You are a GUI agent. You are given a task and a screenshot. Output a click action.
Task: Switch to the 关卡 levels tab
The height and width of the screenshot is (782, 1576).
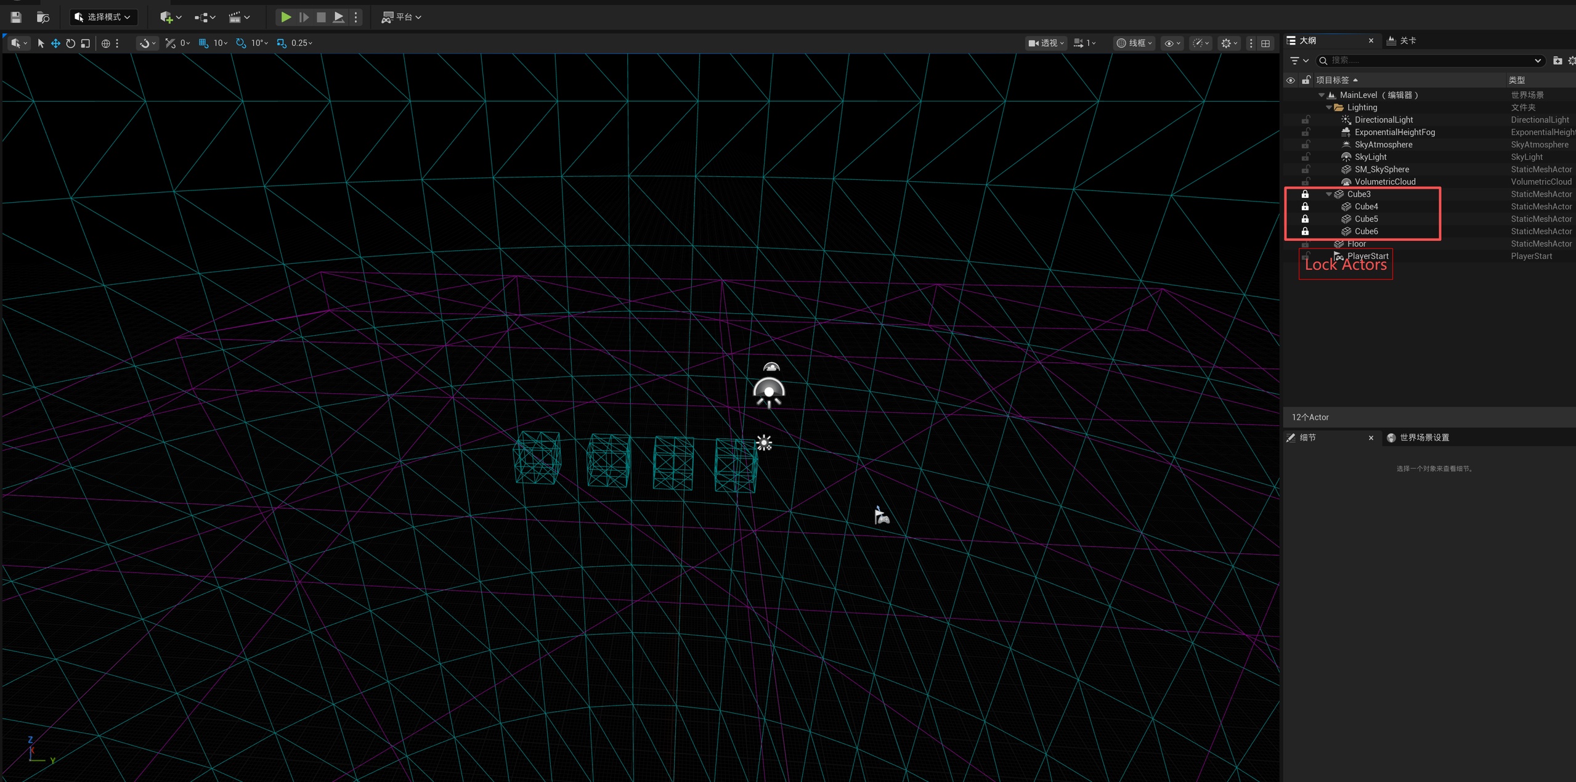(x=1401, y=41)
